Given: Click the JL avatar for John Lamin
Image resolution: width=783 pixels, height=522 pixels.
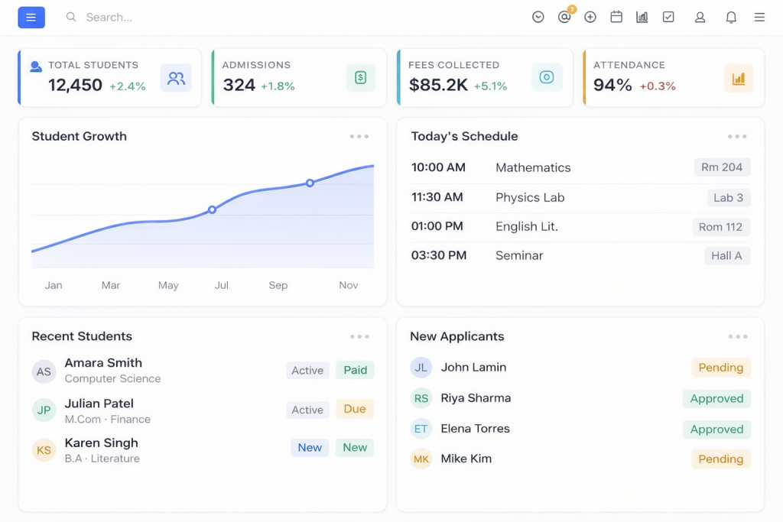Looking at the screenshot, I should 421,368.
